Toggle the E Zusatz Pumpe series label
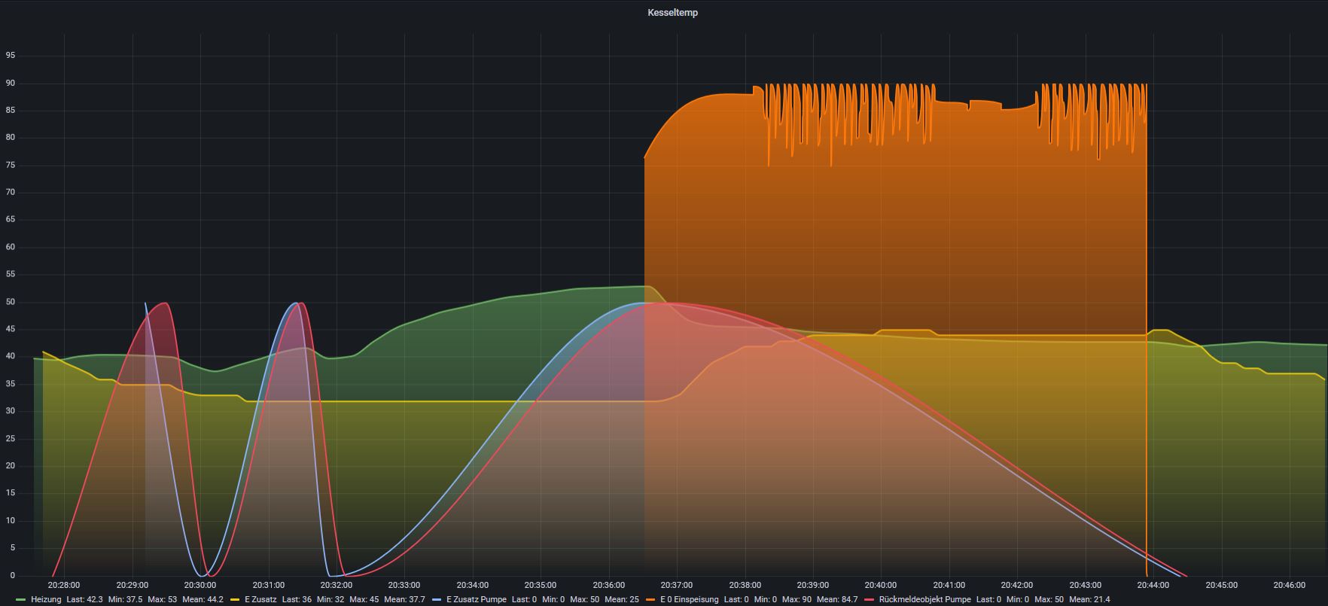 pyautogui.click(x=475, y=600)
